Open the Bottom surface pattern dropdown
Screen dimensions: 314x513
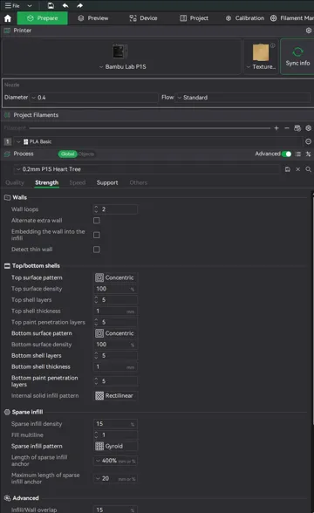tap(115, 333)
